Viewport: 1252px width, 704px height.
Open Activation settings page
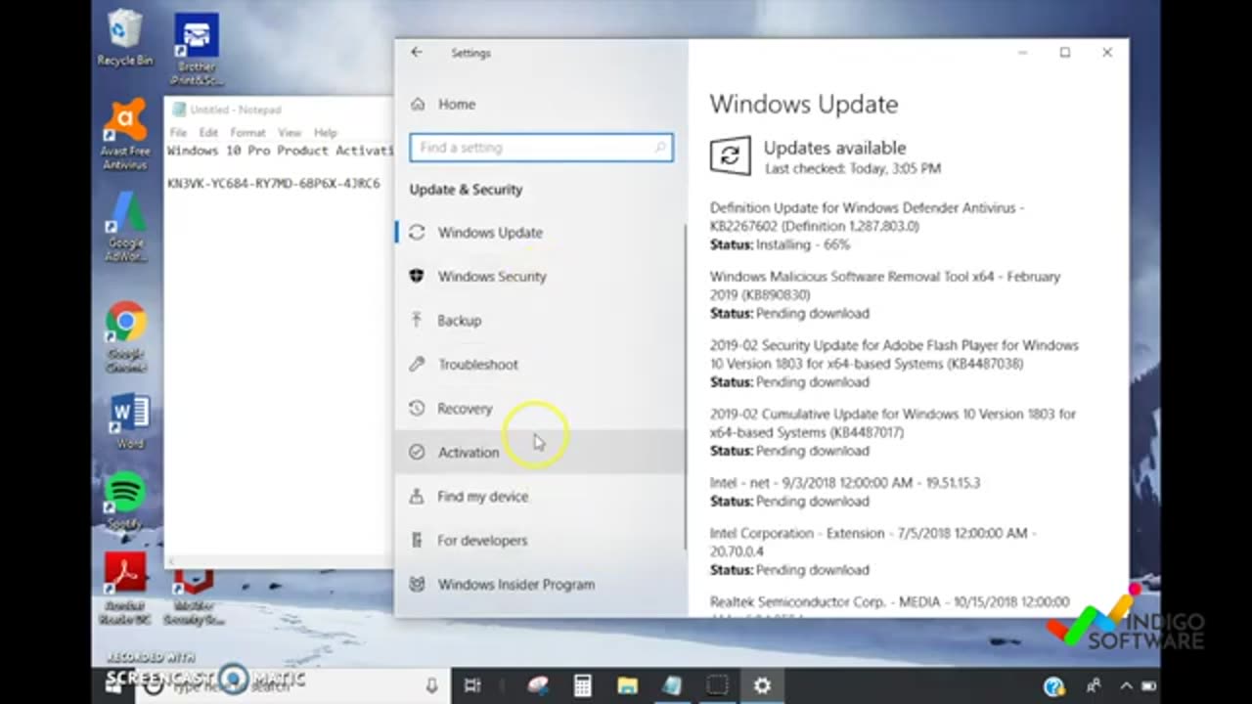pyautogui.click(x=541, y=453)
